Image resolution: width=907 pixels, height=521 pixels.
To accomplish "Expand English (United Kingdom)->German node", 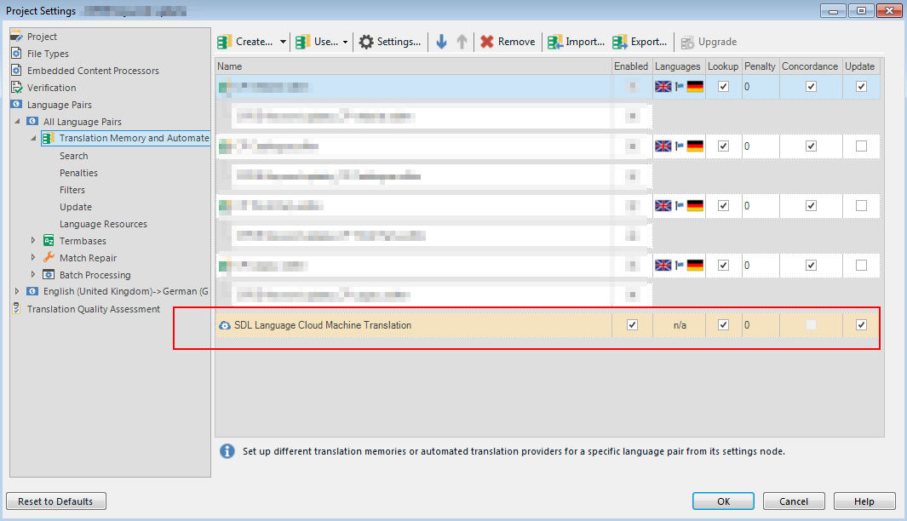I will tap(17, 291).
